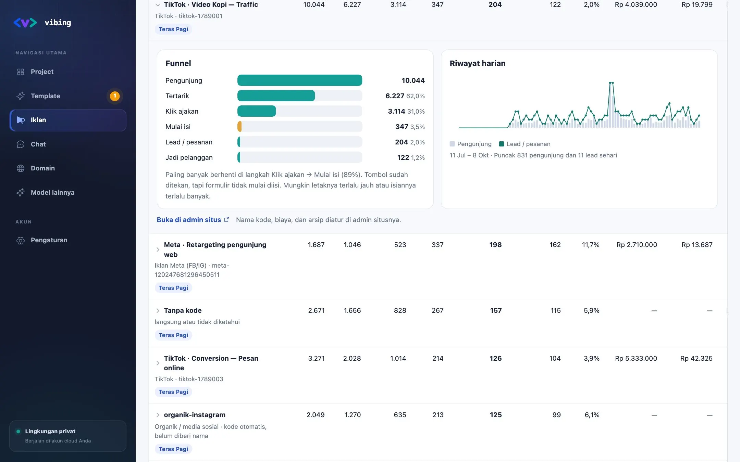The width and height of the screenshot is (740, 462).
Task: Click the bold 198 lead count
Action: tap(495, 245)
